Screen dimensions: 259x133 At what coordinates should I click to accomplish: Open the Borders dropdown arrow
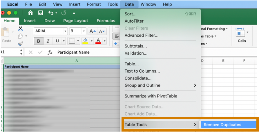point(78,41)
